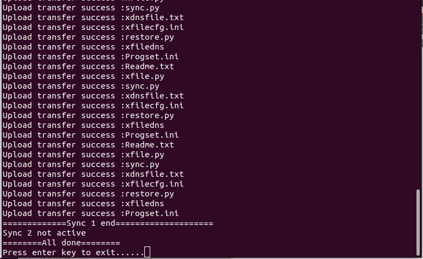Click the lower 'Readme.txt' upload line
423x259 pixels.
(x=88, y=145)
